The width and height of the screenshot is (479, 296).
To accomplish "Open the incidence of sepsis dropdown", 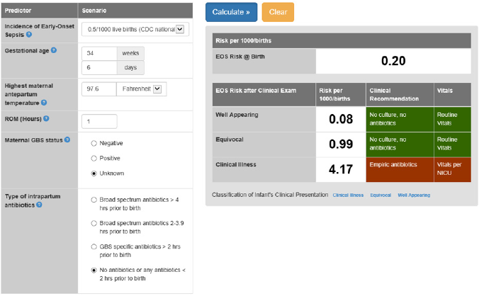I will click(134, 29).
